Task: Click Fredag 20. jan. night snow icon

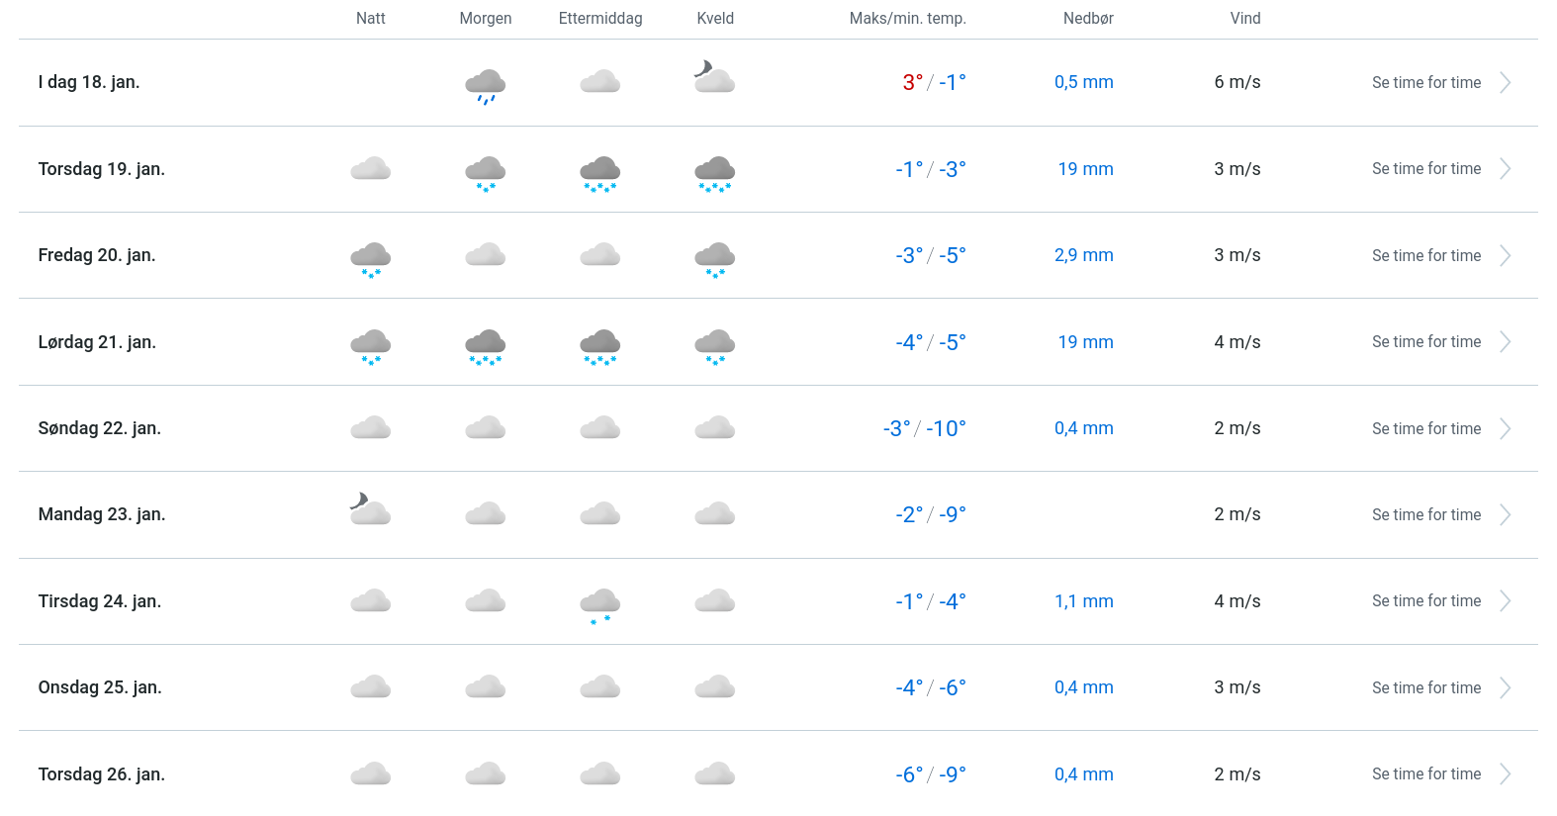Action: [370, 259]
